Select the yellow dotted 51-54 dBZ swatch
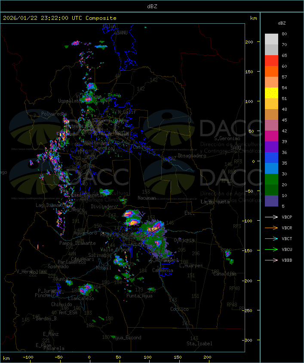The height and width of the screenshot is (363, 304). 271,93
